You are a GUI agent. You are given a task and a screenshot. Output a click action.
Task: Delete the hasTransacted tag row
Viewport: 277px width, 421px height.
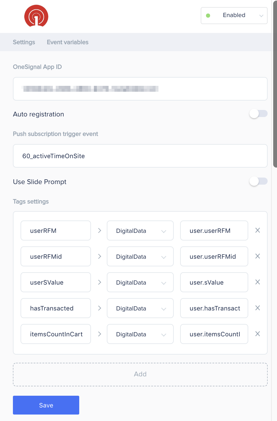[258, 308]
